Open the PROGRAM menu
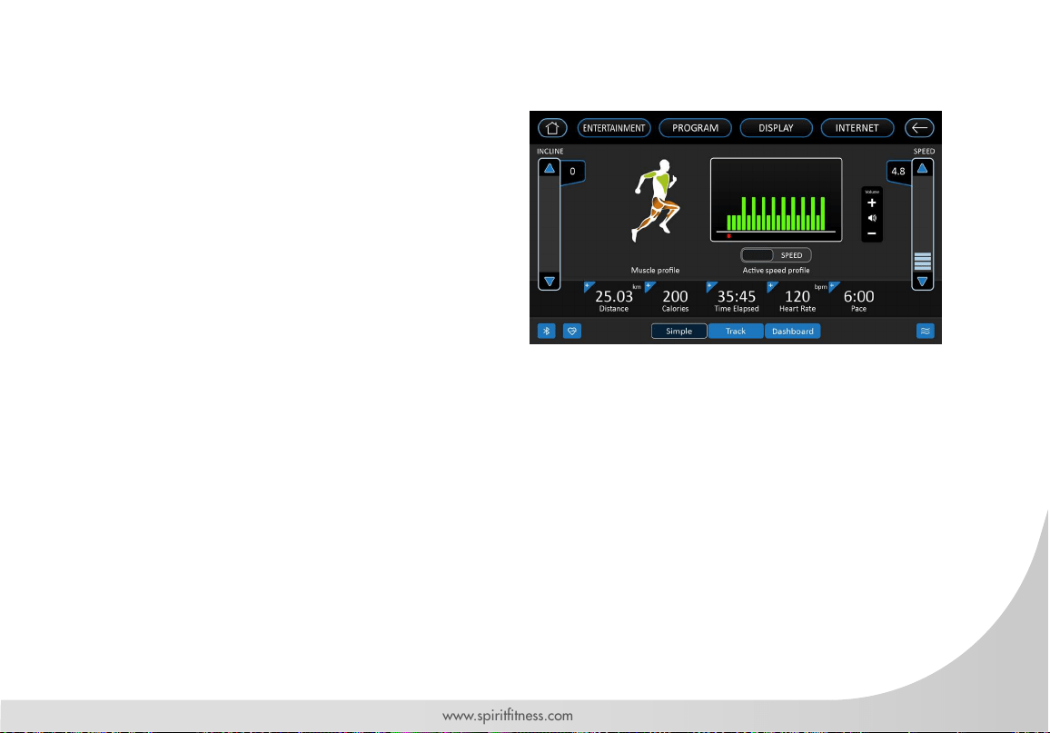Image resolution: width=1050 pixels, height=733 pixels. 695,128
